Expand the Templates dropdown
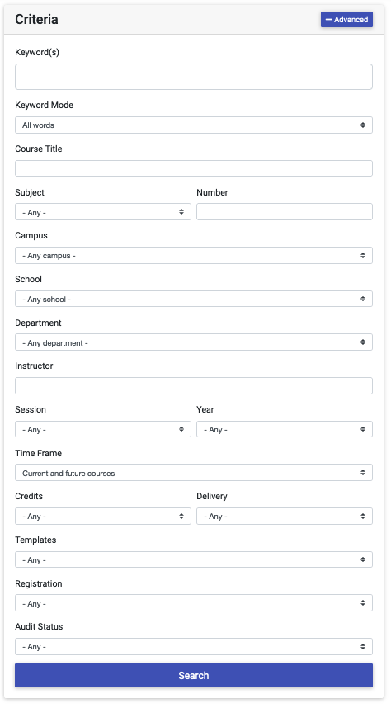The image size is (391, 708). 194,560
